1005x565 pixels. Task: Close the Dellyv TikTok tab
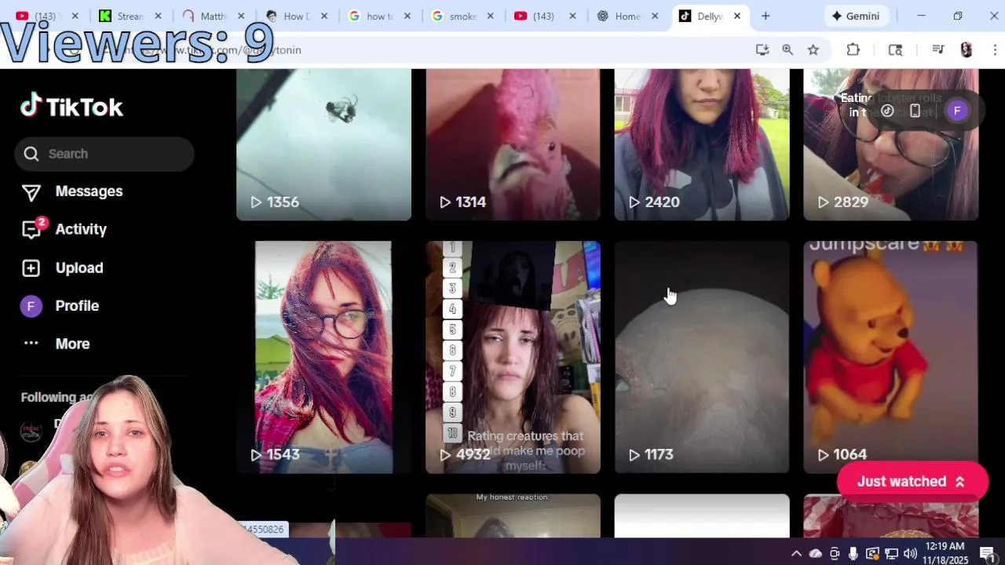click(736, 16)
